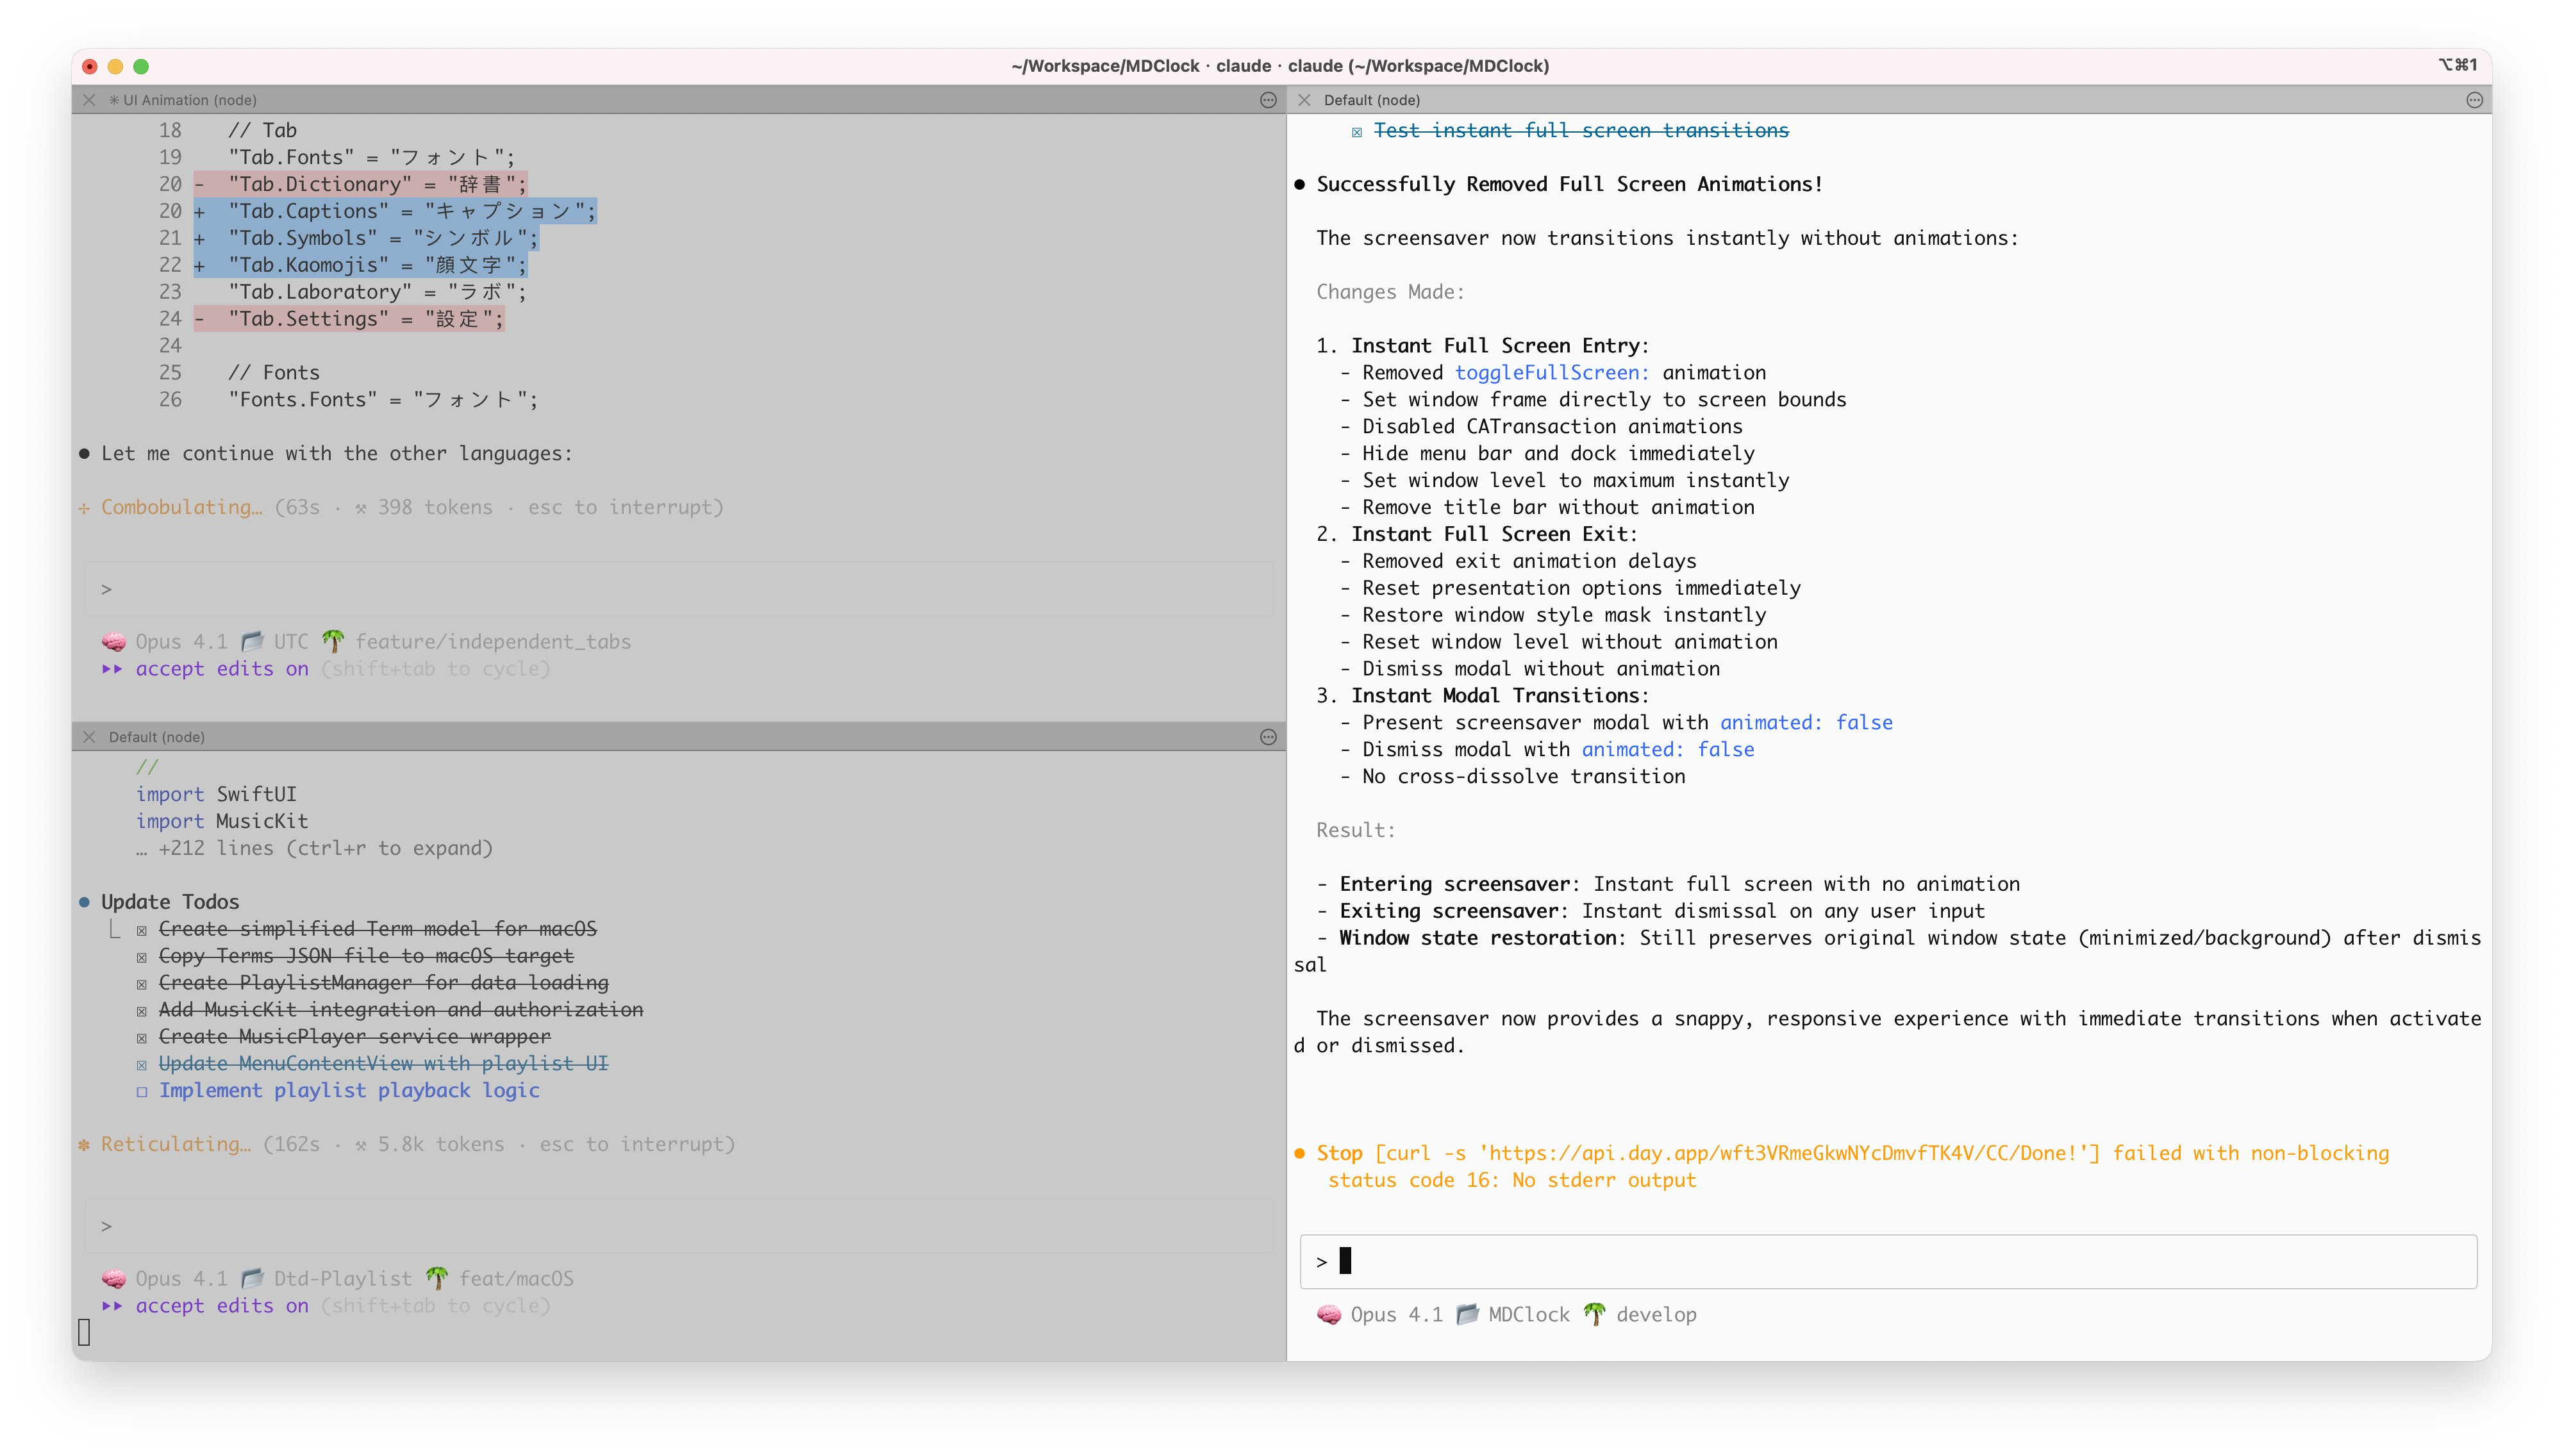Click the folder icon next to MDClock

coord(1467,1314)
